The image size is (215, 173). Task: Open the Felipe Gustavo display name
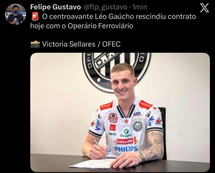(56, 7)
